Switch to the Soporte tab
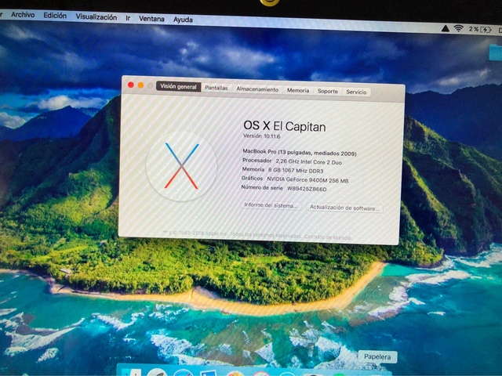This screenshot has width=502, height=376. pos(328,91)
